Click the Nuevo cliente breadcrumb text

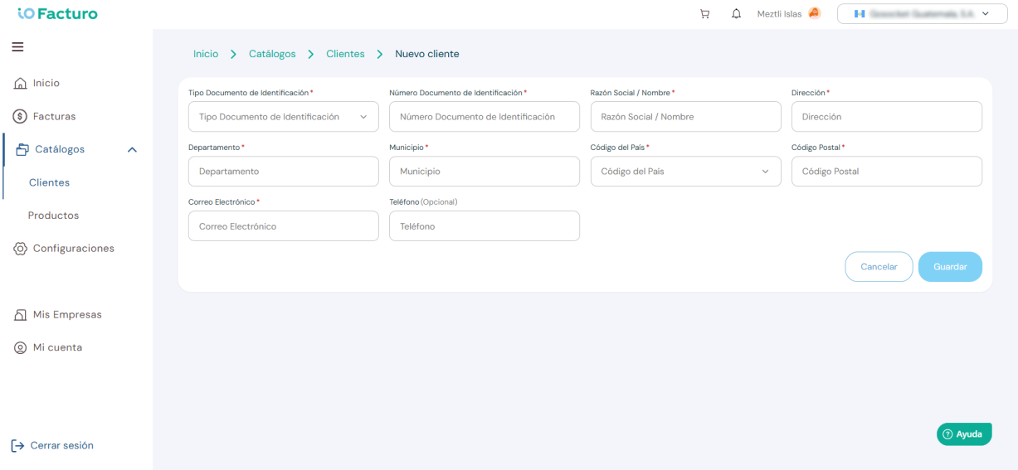(427, 54)
